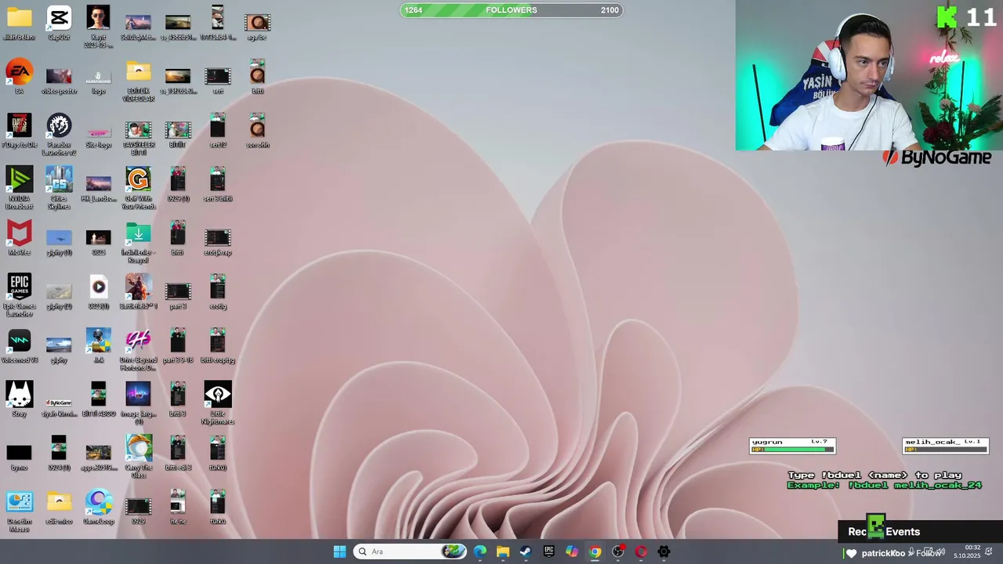Select the siyah-kırmızı ByNoGame logo file
The width and height of the screenshot is (1003, 564).
[59, 407]
